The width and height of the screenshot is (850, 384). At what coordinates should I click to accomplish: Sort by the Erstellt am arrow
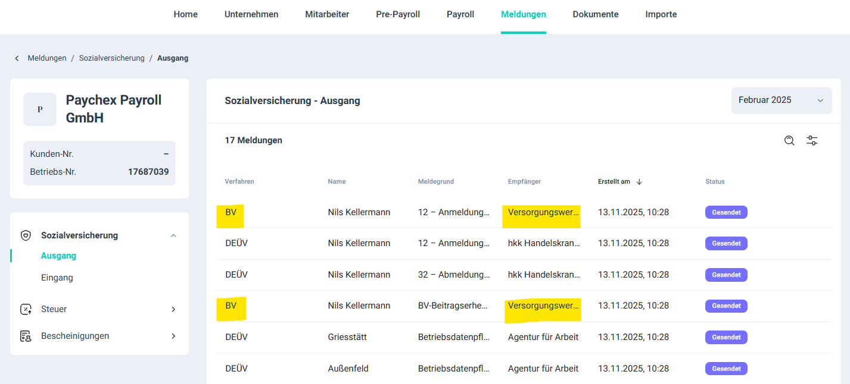point(639,182)
